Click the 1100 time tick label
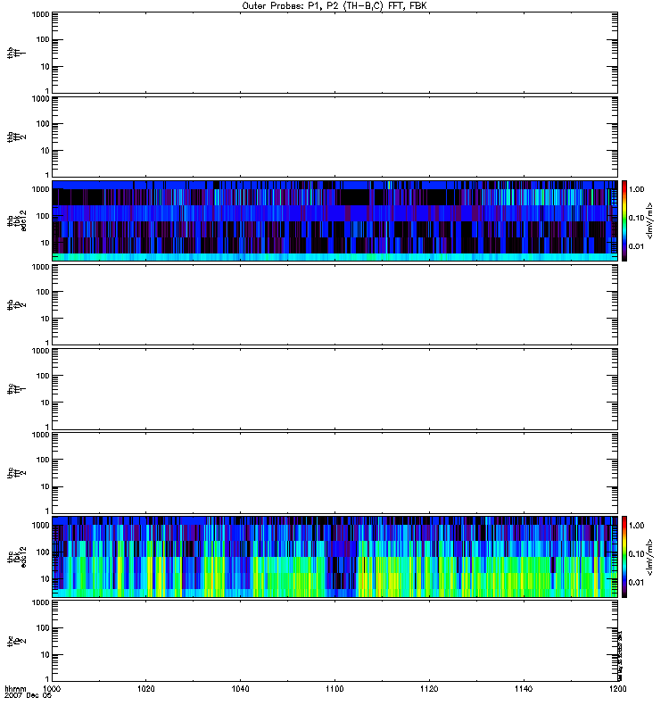The width and height of the screenshot is (669, 714). click(x=334, y=690)
